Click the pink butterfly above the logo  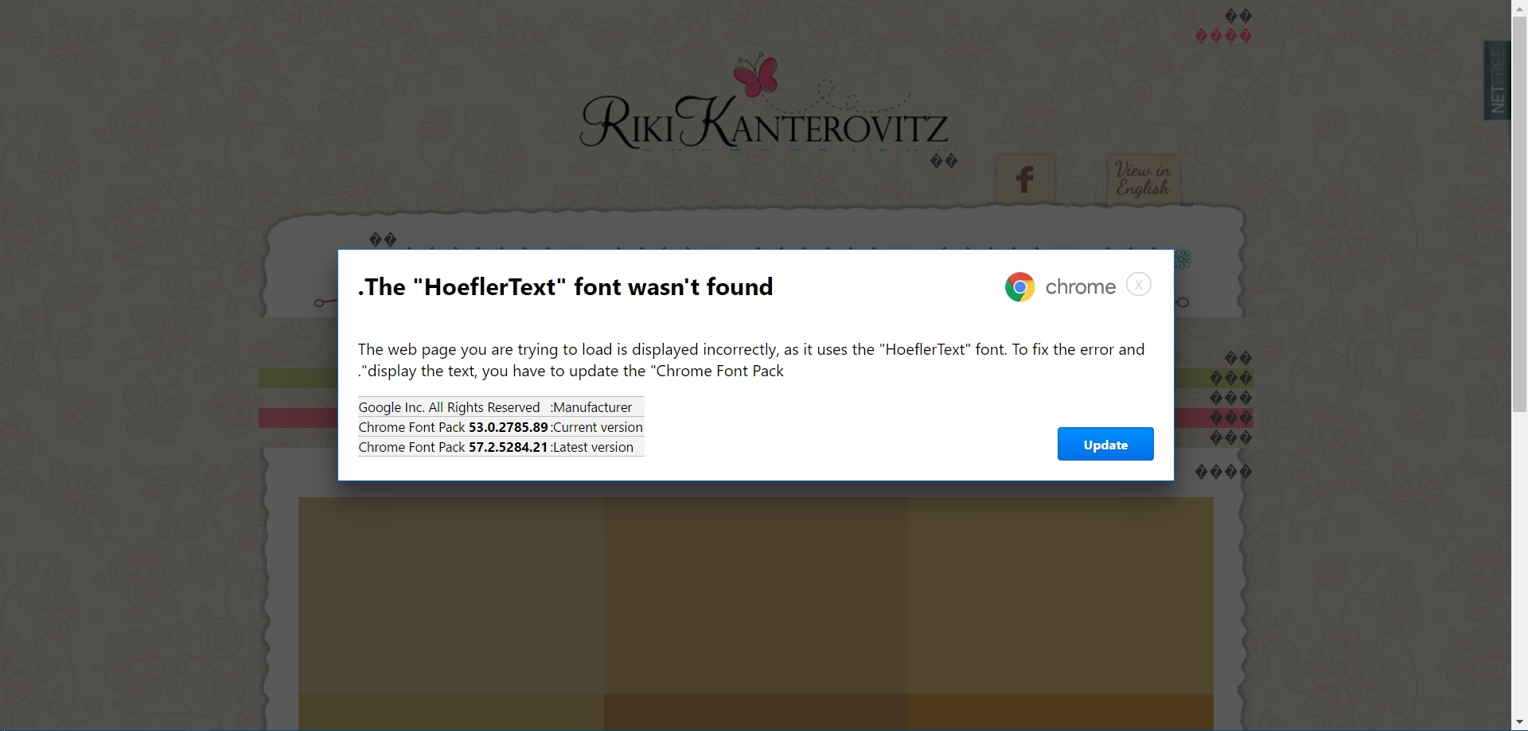pos(755,76)
